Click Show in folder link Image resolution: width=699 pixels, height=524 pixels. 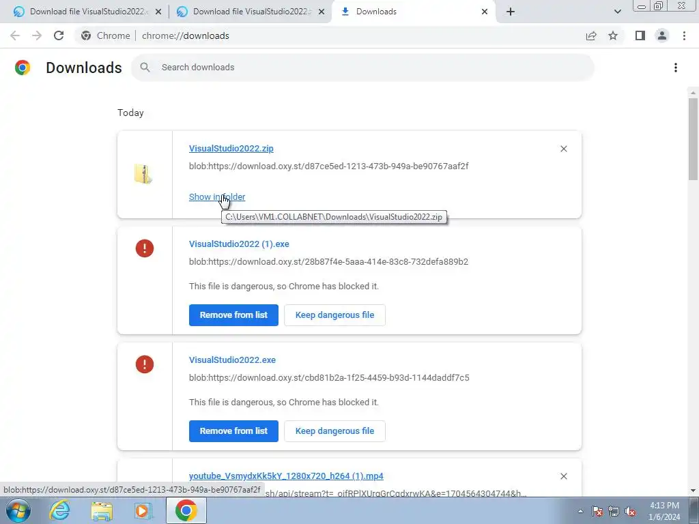pyautogui.click(x=216, y=196)
